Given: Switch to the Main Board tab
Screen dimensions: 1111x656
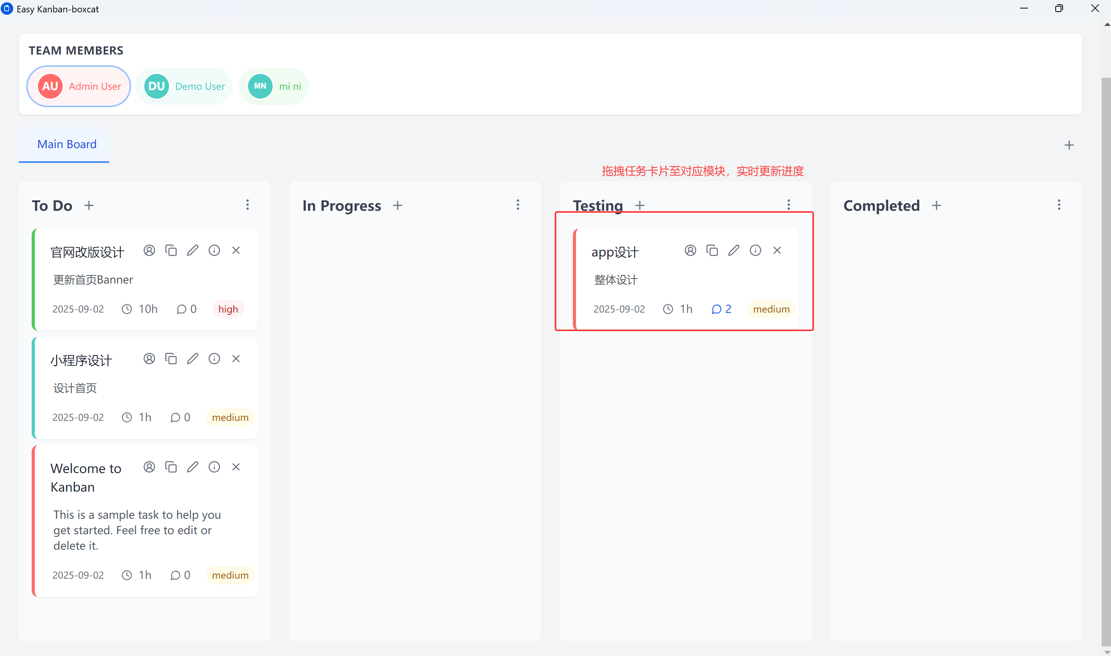Looking at the screenshot, I should click(67, 144).
